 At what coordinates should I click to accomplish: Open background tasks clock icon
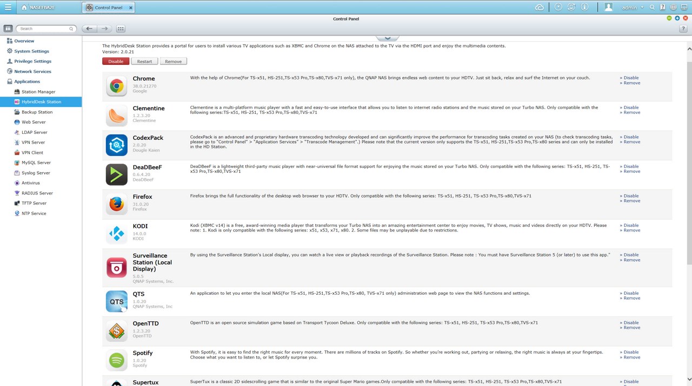(558, 7)
